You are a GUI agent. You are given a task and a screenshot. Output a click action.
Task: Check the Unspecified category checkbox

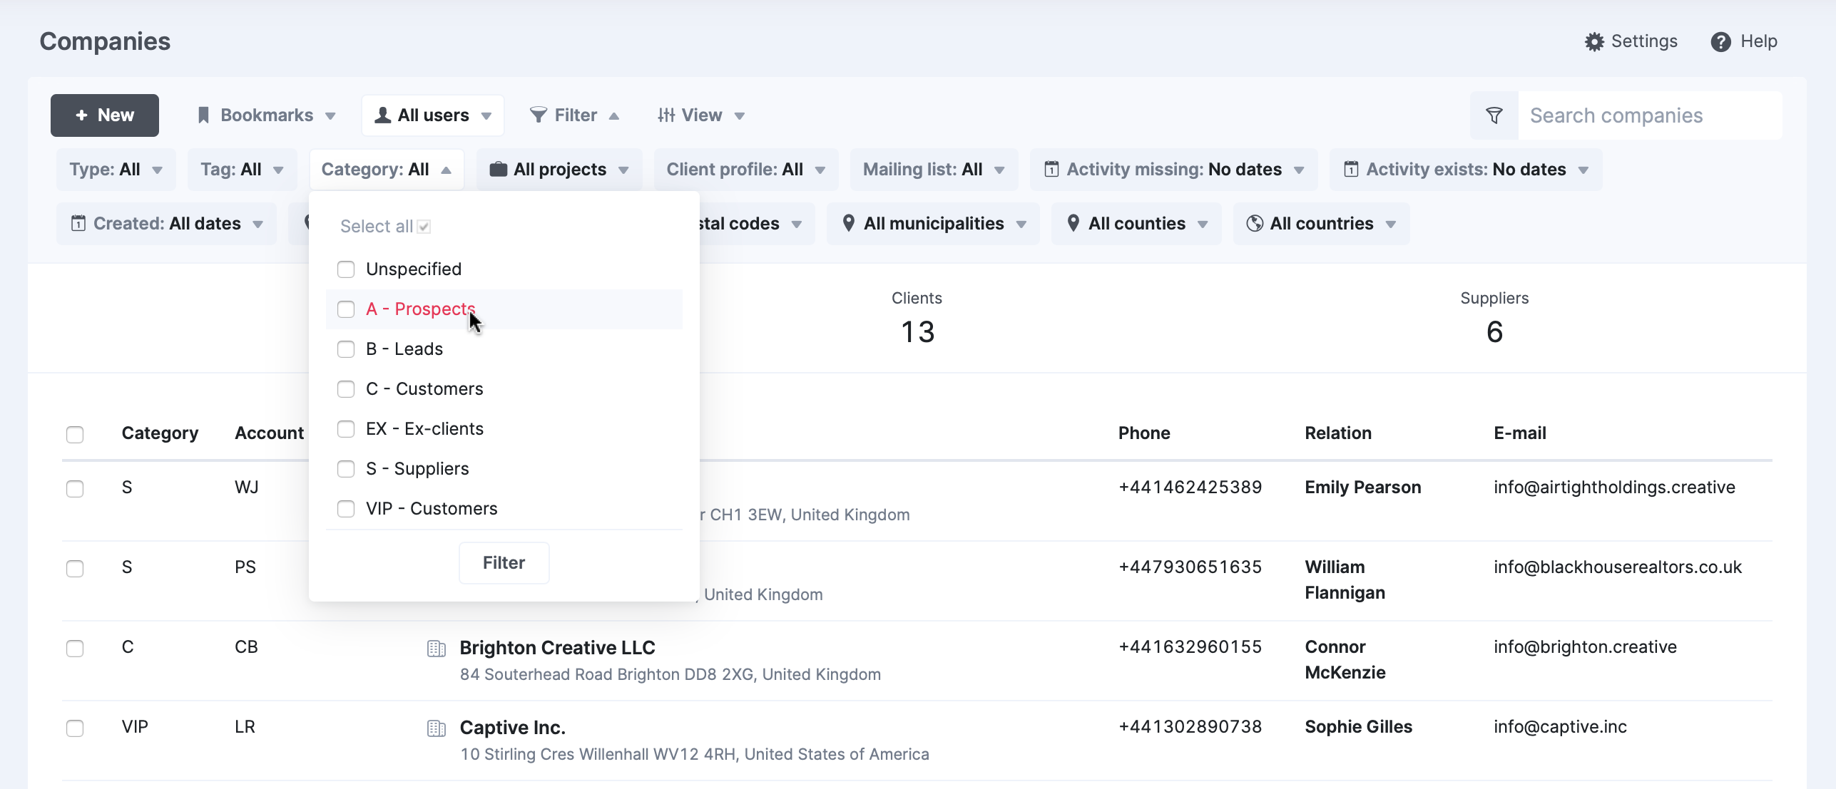coord(346,269)
